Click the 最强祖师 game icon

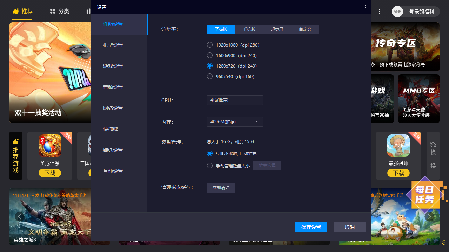pos(398,146)
